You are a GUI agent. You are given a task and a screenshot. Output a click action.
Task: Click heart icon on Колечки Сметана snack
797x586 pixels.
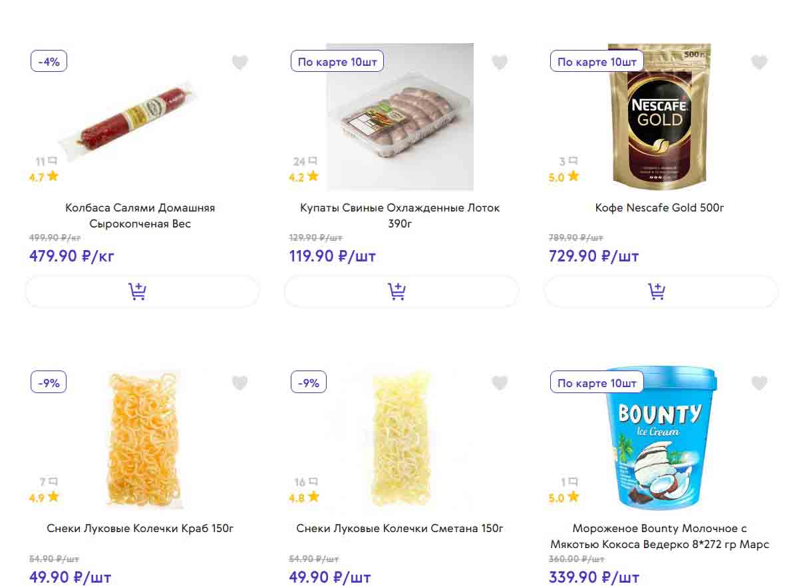pyautogui.click(x=499, y=383)
